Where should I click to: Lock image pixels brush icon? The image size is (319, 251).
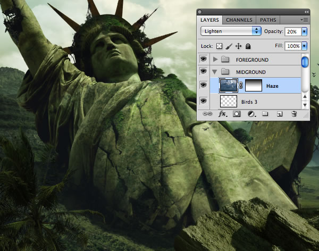[x=229, y=46]
